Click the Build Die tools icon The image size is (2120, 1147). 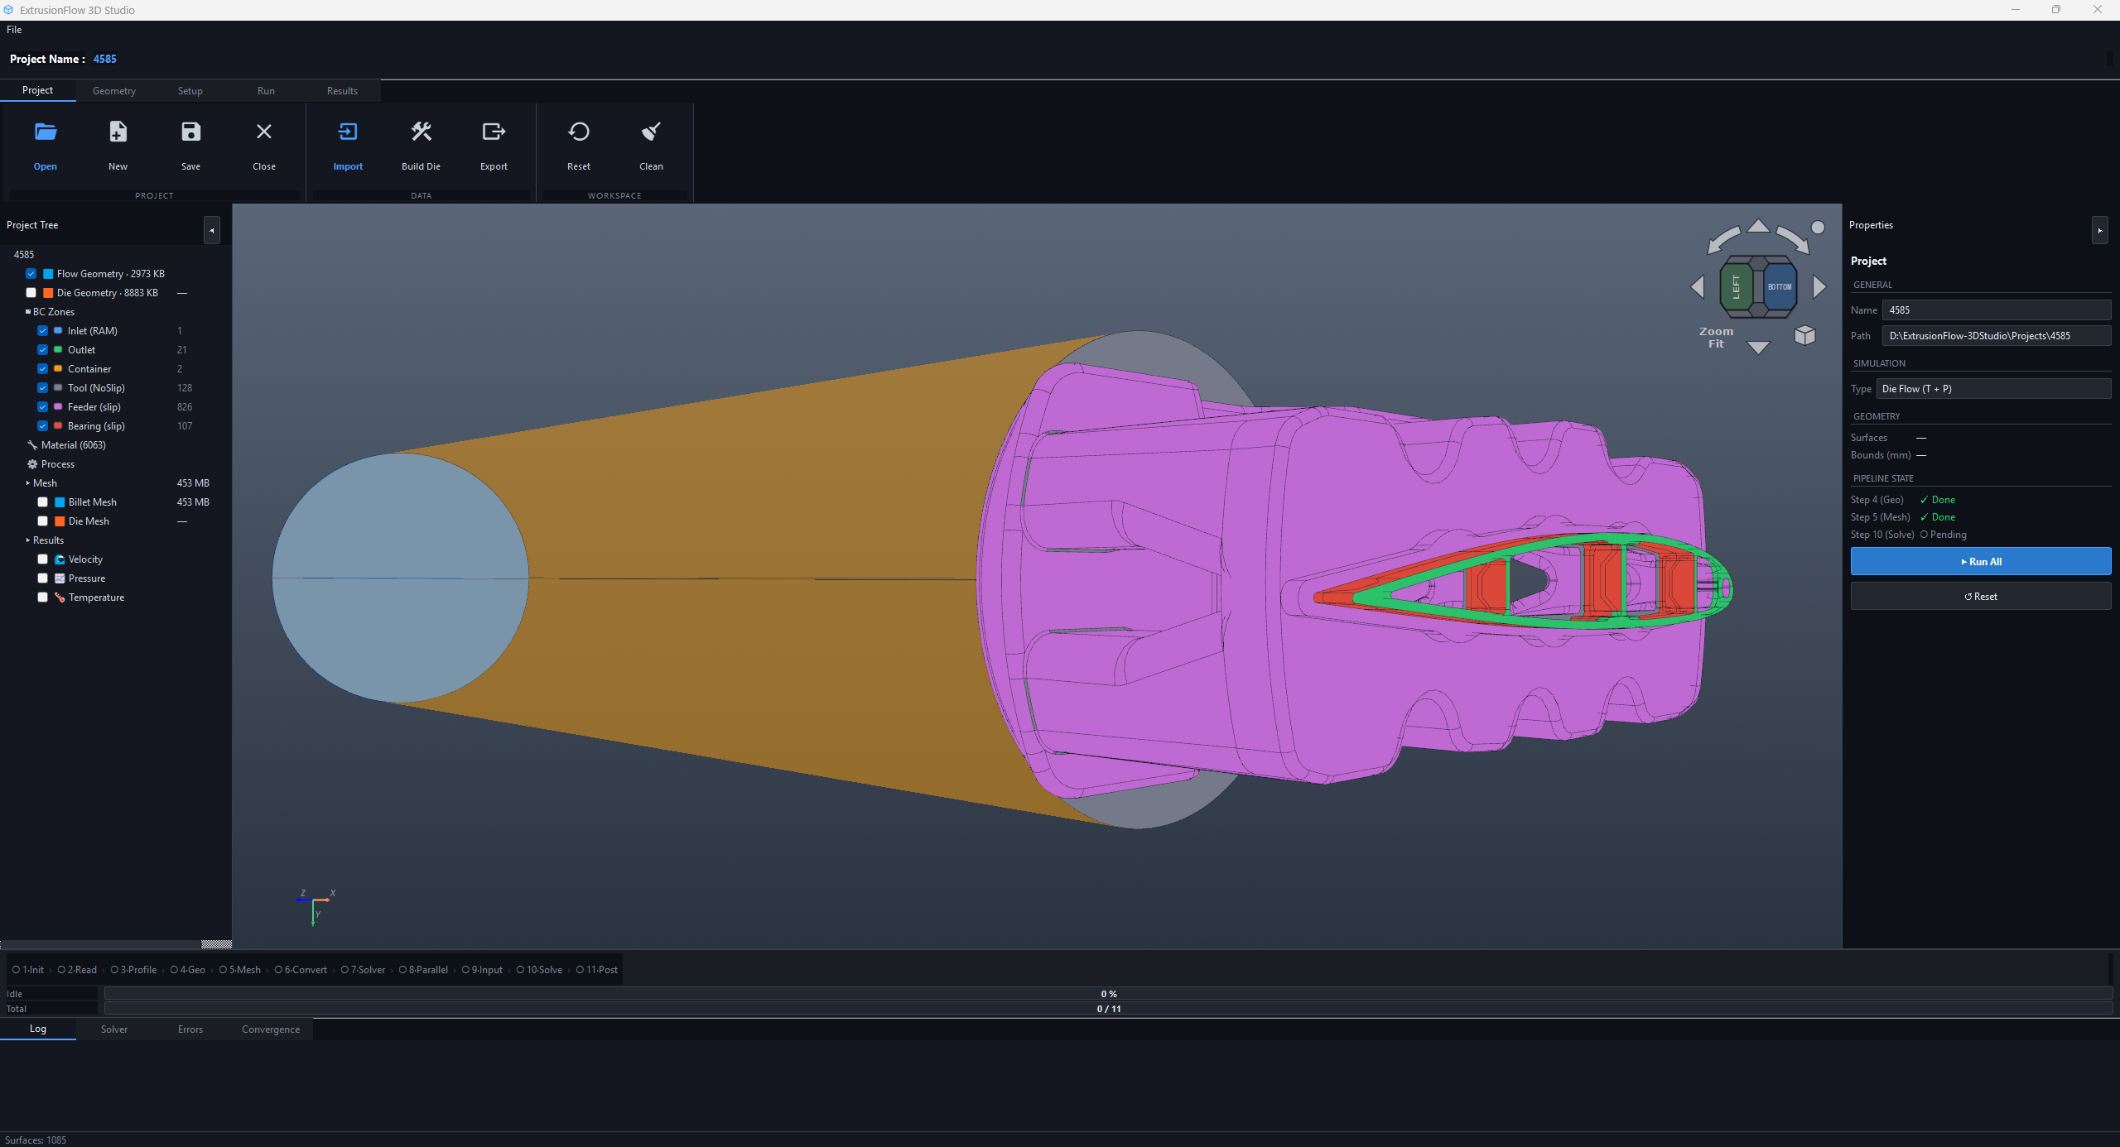coord(422,132)
